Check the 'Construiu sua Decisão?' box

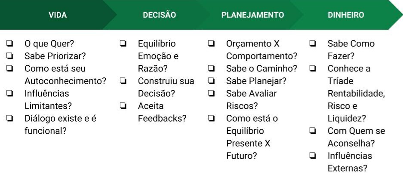[123, 81]
